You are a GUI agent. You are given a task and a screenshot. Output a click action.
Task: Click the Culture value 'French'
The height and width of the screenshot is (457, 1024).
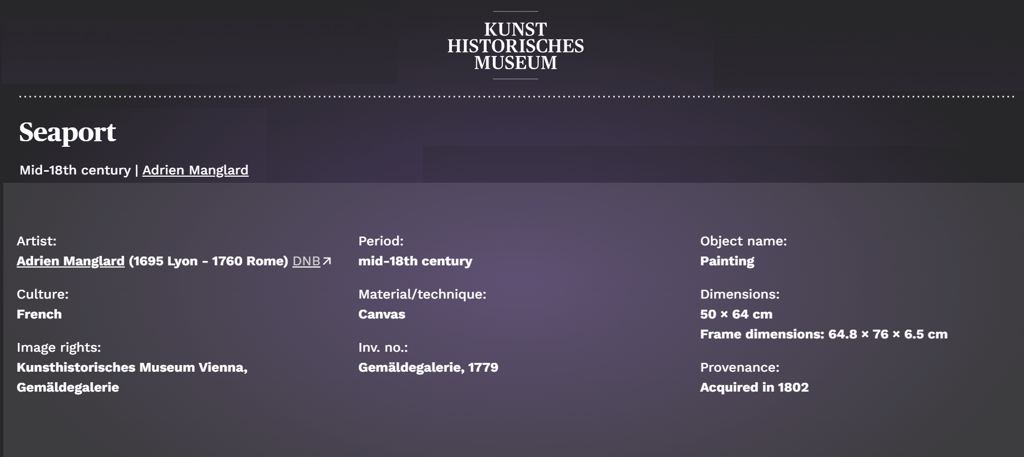tap(39, 314)
